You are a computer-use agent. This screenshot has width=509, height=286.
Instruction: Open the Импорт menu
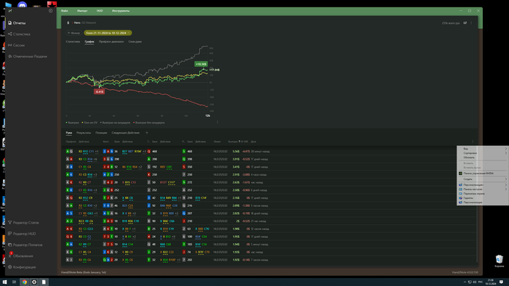(x=82, y=11)
